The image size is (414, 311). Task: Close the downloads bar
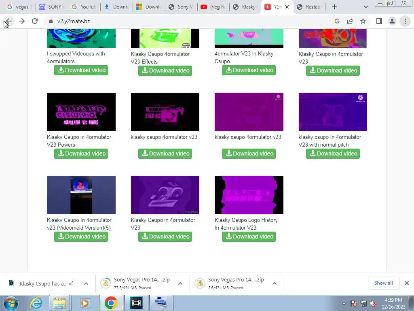coord(407,283)
